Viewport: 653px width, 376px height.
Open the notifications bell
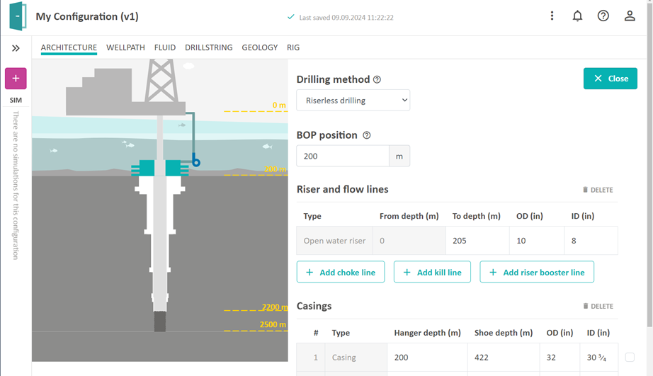577,16
